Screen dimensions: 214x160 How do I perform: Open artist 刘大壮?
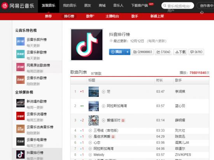tap(180, 130)
